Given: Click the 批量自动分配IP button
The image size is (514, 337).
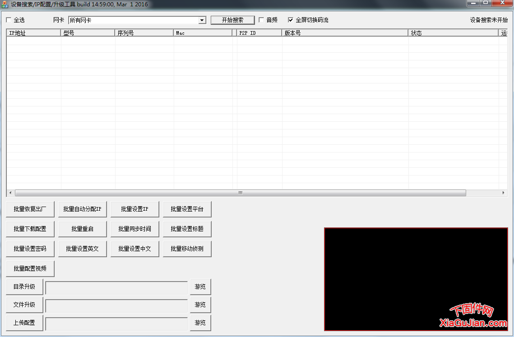Looking at the screenshot, I should (83, 209).
